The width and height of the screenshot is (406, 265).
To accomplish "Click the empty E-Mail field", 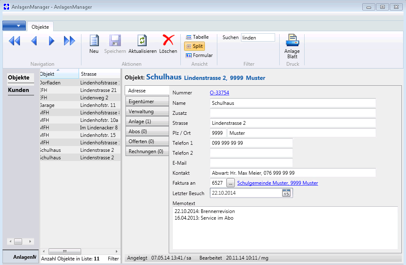I will (x=251, y=163).
